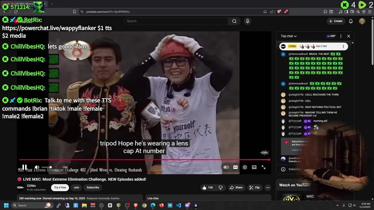Image resolution: width=374 pixels, height=210 pixels.
Task: Open the browser extensions puzzle icon
Action: pyautogui.click(x=325, y=12)
